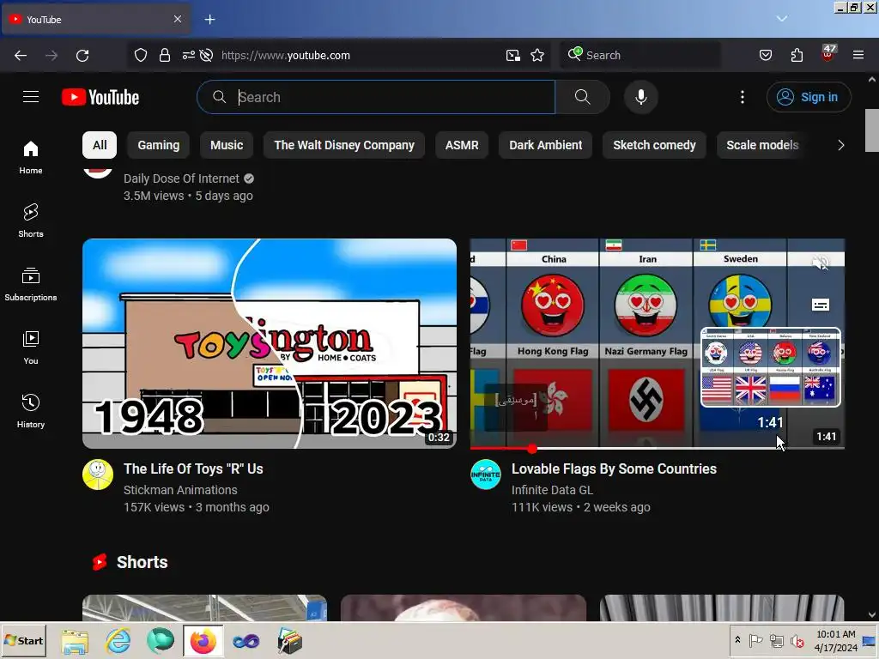Start voice search with the microphone
879x659 pixels.
tap(640, 97)
